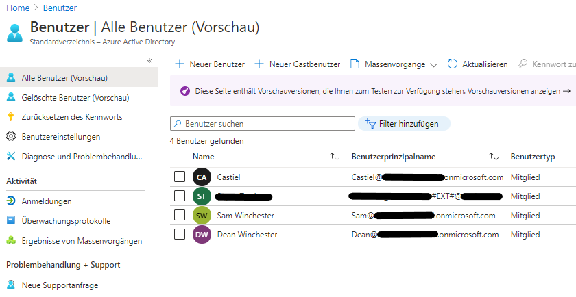Click the Anmeldungen sign-in icon
Image resolution: width=576 pixels, height=297 pixels.
[x=11, y=201]
